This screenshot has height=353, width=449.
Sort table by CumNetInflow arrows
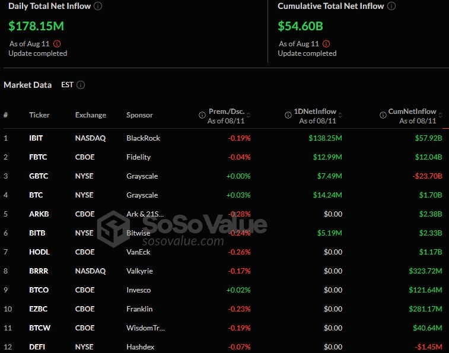(x=441, y=115)
